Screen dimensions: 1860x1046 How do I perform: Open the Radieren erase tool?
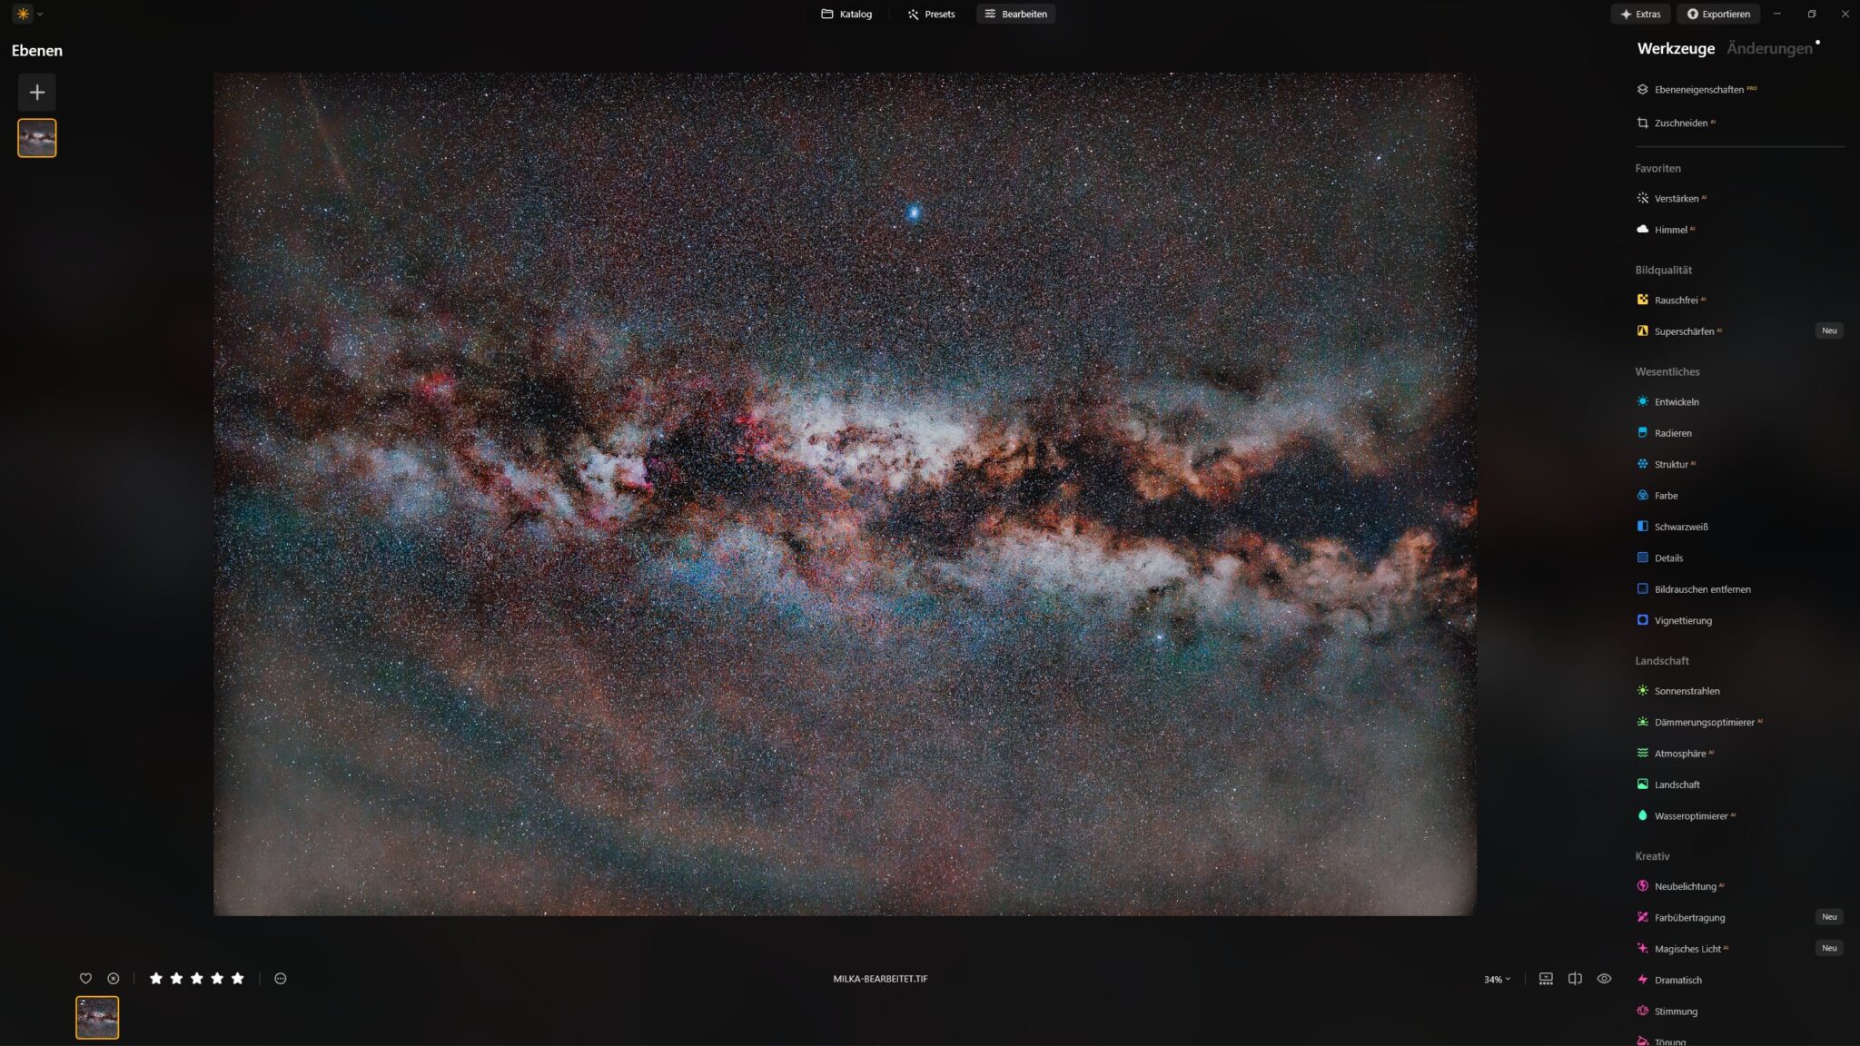point(1672,433)
